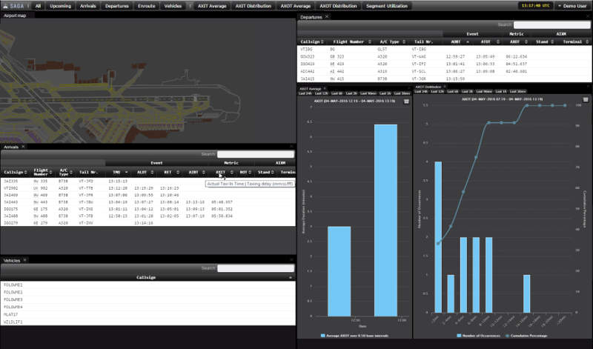Click the SAGA logo in the top bar
Screen dimensions: 593x349
16,5
